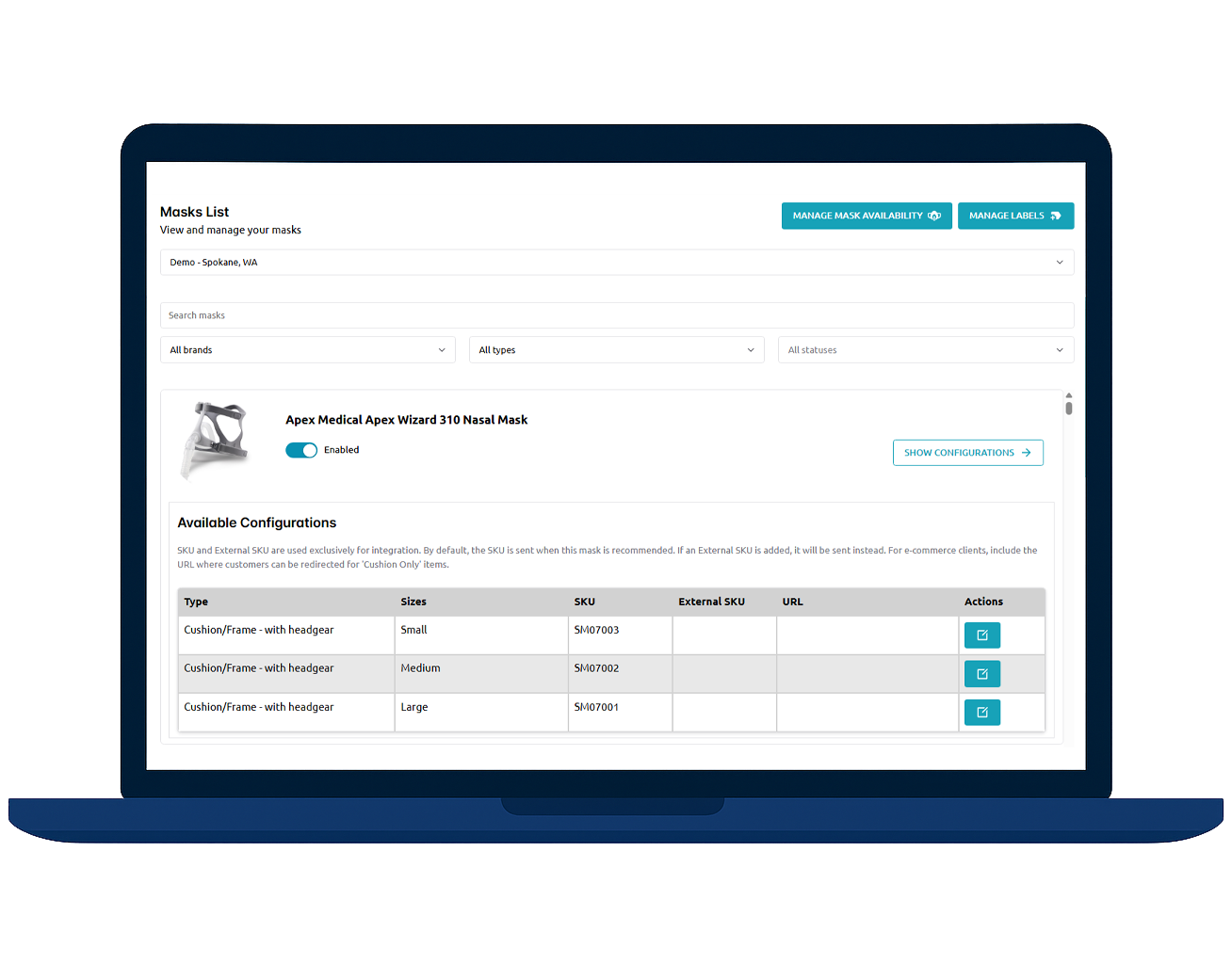The image size is (1232, 964).
Task: Open the edit action for SKU SM07001
Action: 981,713
